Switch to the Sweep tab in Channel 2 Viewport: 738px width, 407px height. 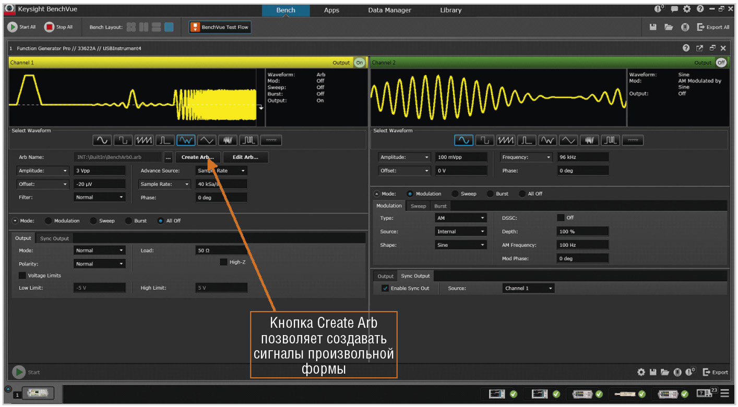pyautogui.click(x=418, y=206)
